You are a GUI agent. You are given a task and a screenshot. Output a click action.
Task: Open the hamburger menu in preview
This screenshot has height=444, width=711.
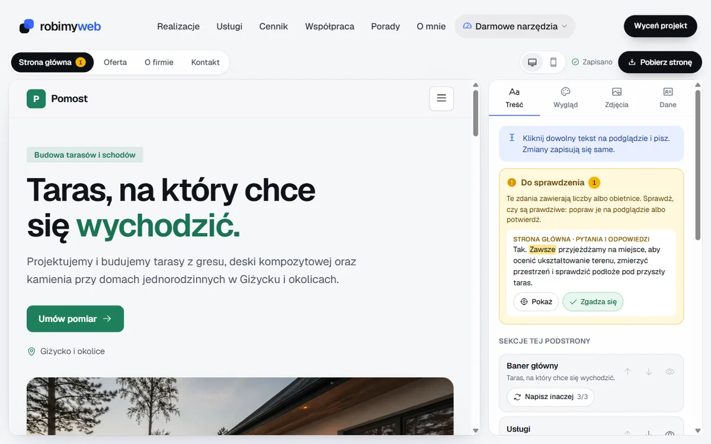tap(441, 98)
